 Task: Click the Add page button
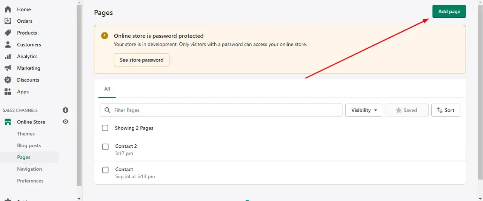[449, 11]
